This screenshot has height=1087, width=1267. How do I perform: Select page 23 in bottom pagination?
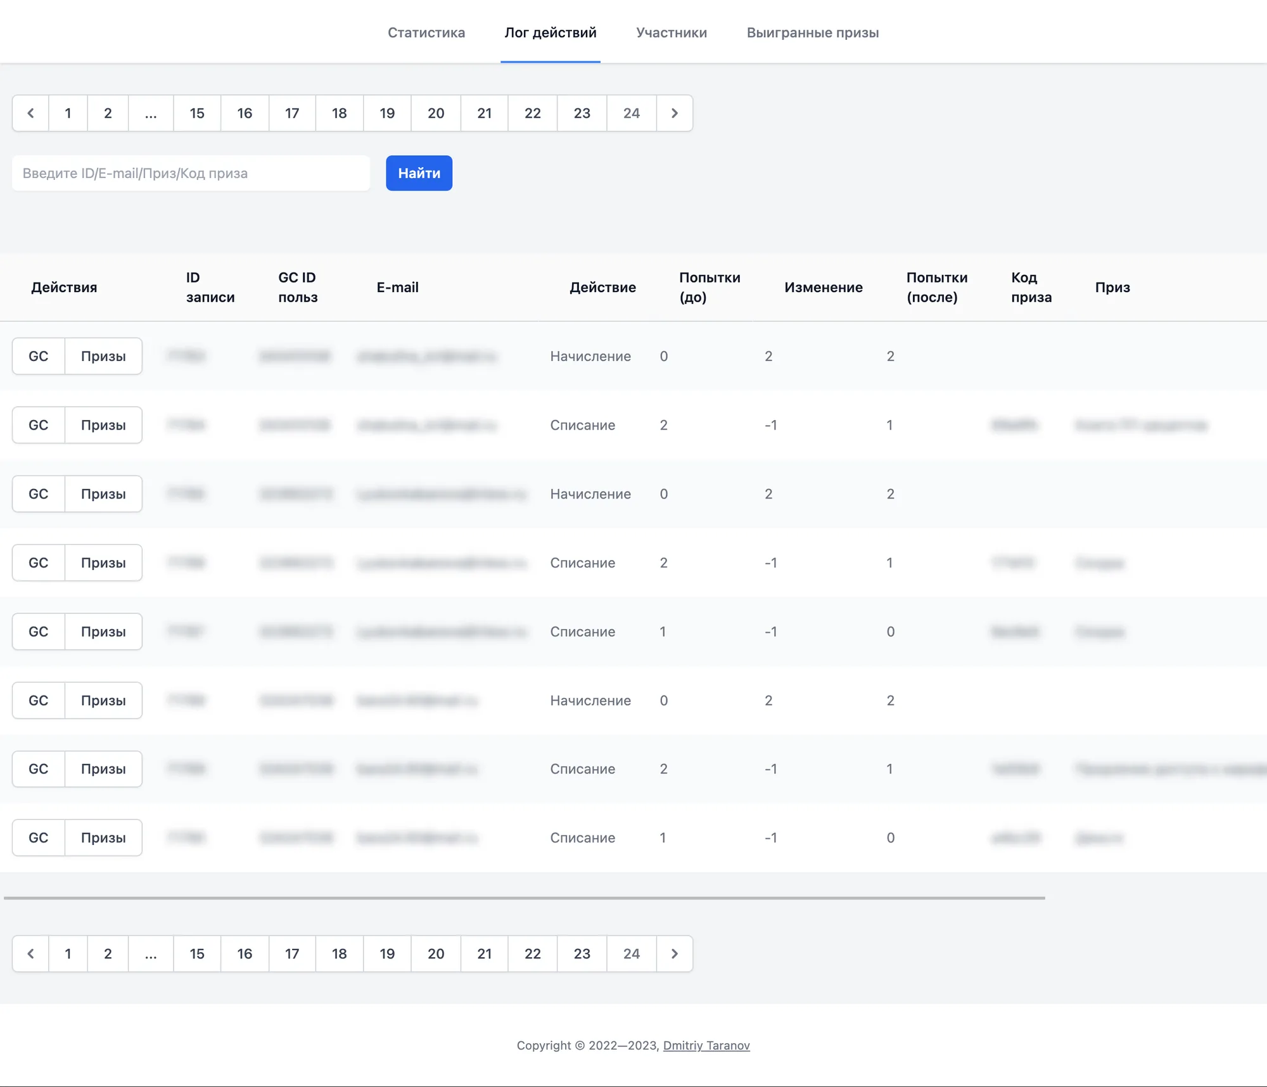[x=582, y=953]
